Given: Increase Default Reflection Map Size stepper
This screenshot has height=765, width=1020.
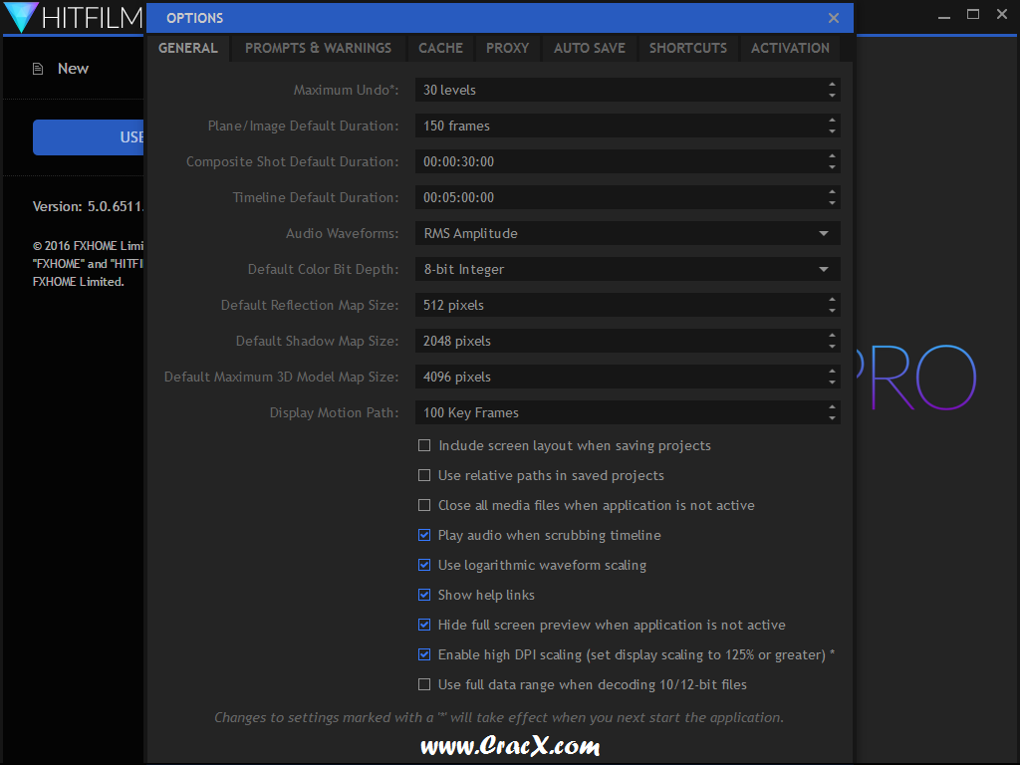Looking at the screenshot, I should [832, 300].
